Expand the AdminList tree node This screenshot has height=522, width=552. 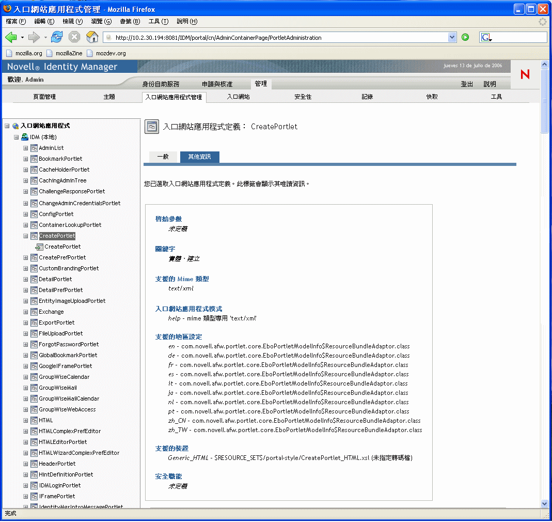click(x=26, y=148)
